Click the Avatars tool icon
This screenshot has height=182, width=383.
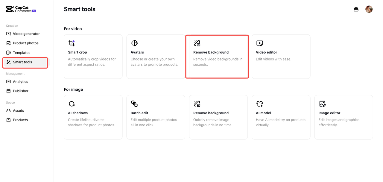coord(134,43)
